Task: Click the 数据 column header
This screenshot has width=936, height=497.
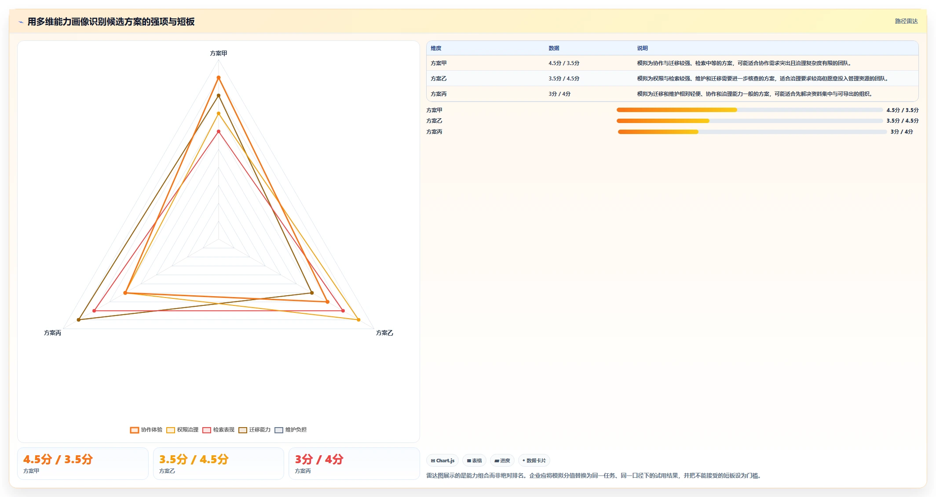Action: [x=554, y=48]
